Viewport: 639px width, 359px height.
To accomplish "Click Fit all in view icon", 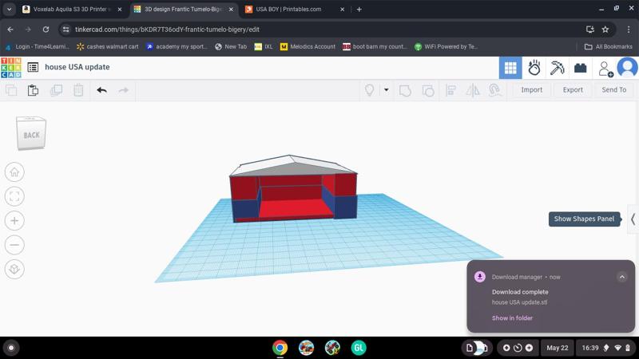I will tap(14, 196).
